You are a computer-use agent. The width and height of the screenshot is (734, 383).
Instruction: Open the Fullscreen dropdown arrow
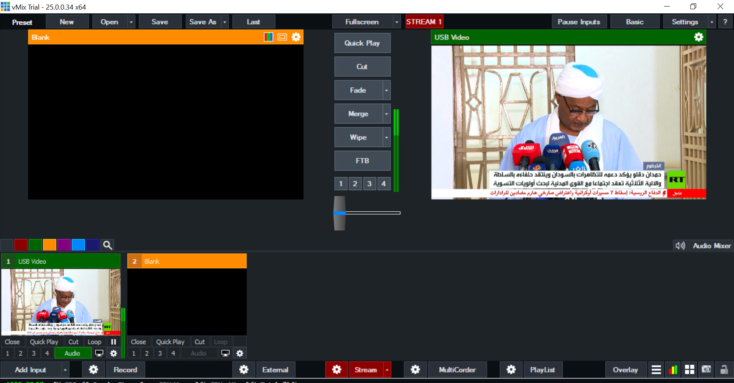[396, 21]
